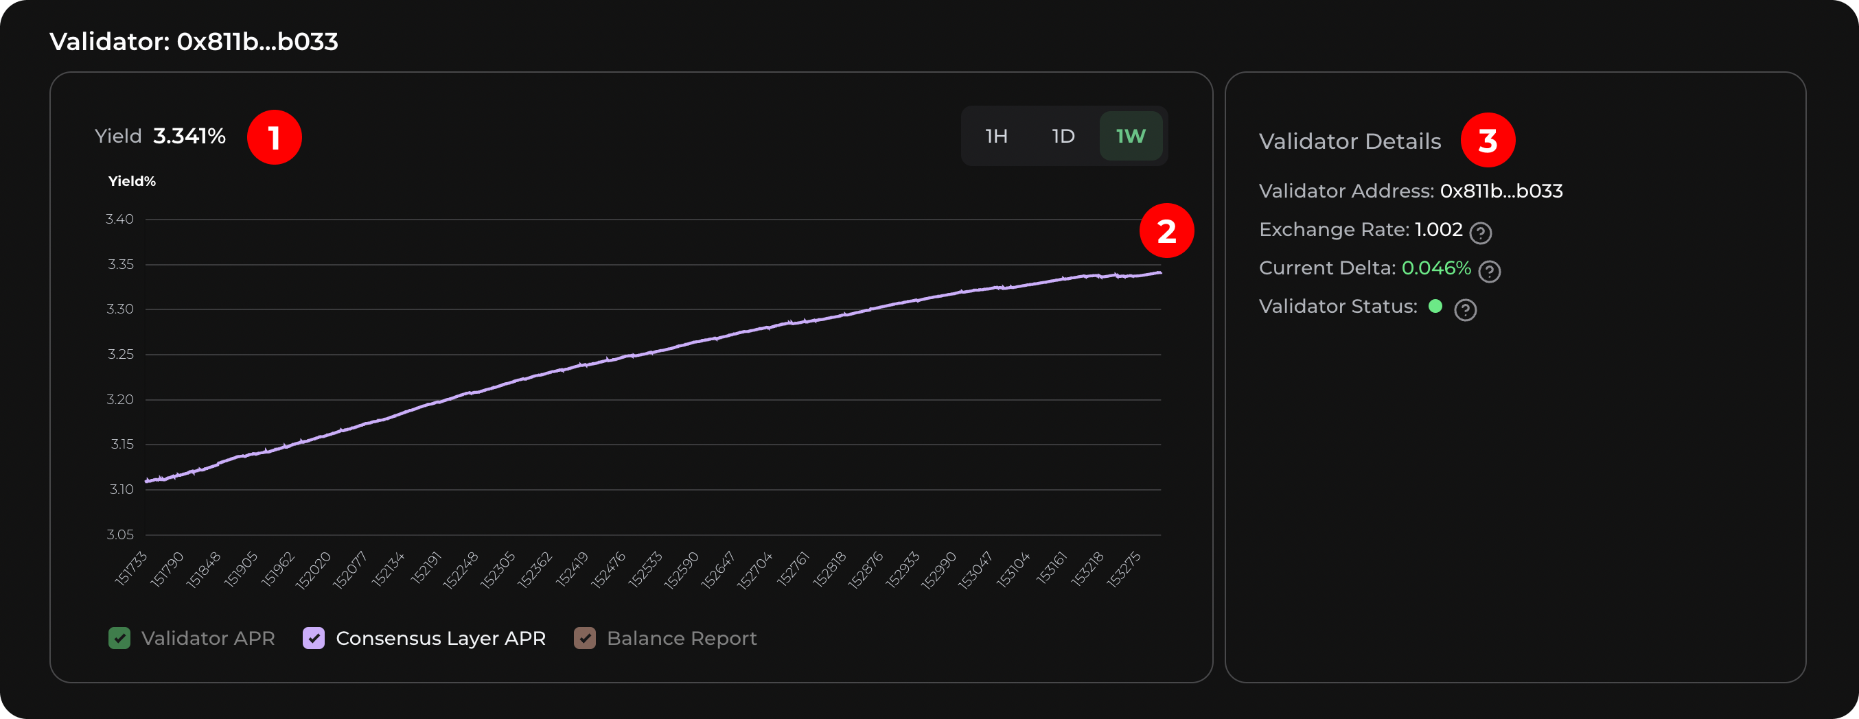
Task: Select the 1W time range tab
Action: tap(1130, 137)
